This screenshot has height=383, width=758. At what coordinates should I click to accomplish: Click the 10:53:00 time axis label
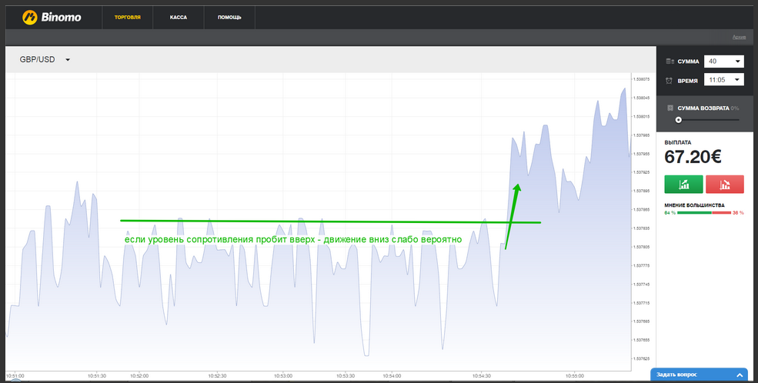282,375
